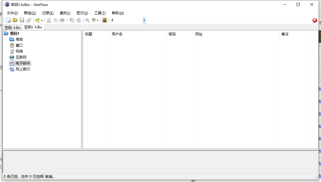
Task: Click the percent icon beside 网上银行
Action: [12, 69]
